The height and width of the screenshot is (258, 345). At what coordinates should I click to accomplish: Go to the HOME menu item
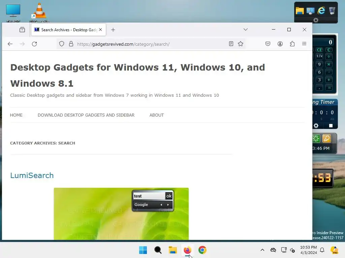(16, 115)
